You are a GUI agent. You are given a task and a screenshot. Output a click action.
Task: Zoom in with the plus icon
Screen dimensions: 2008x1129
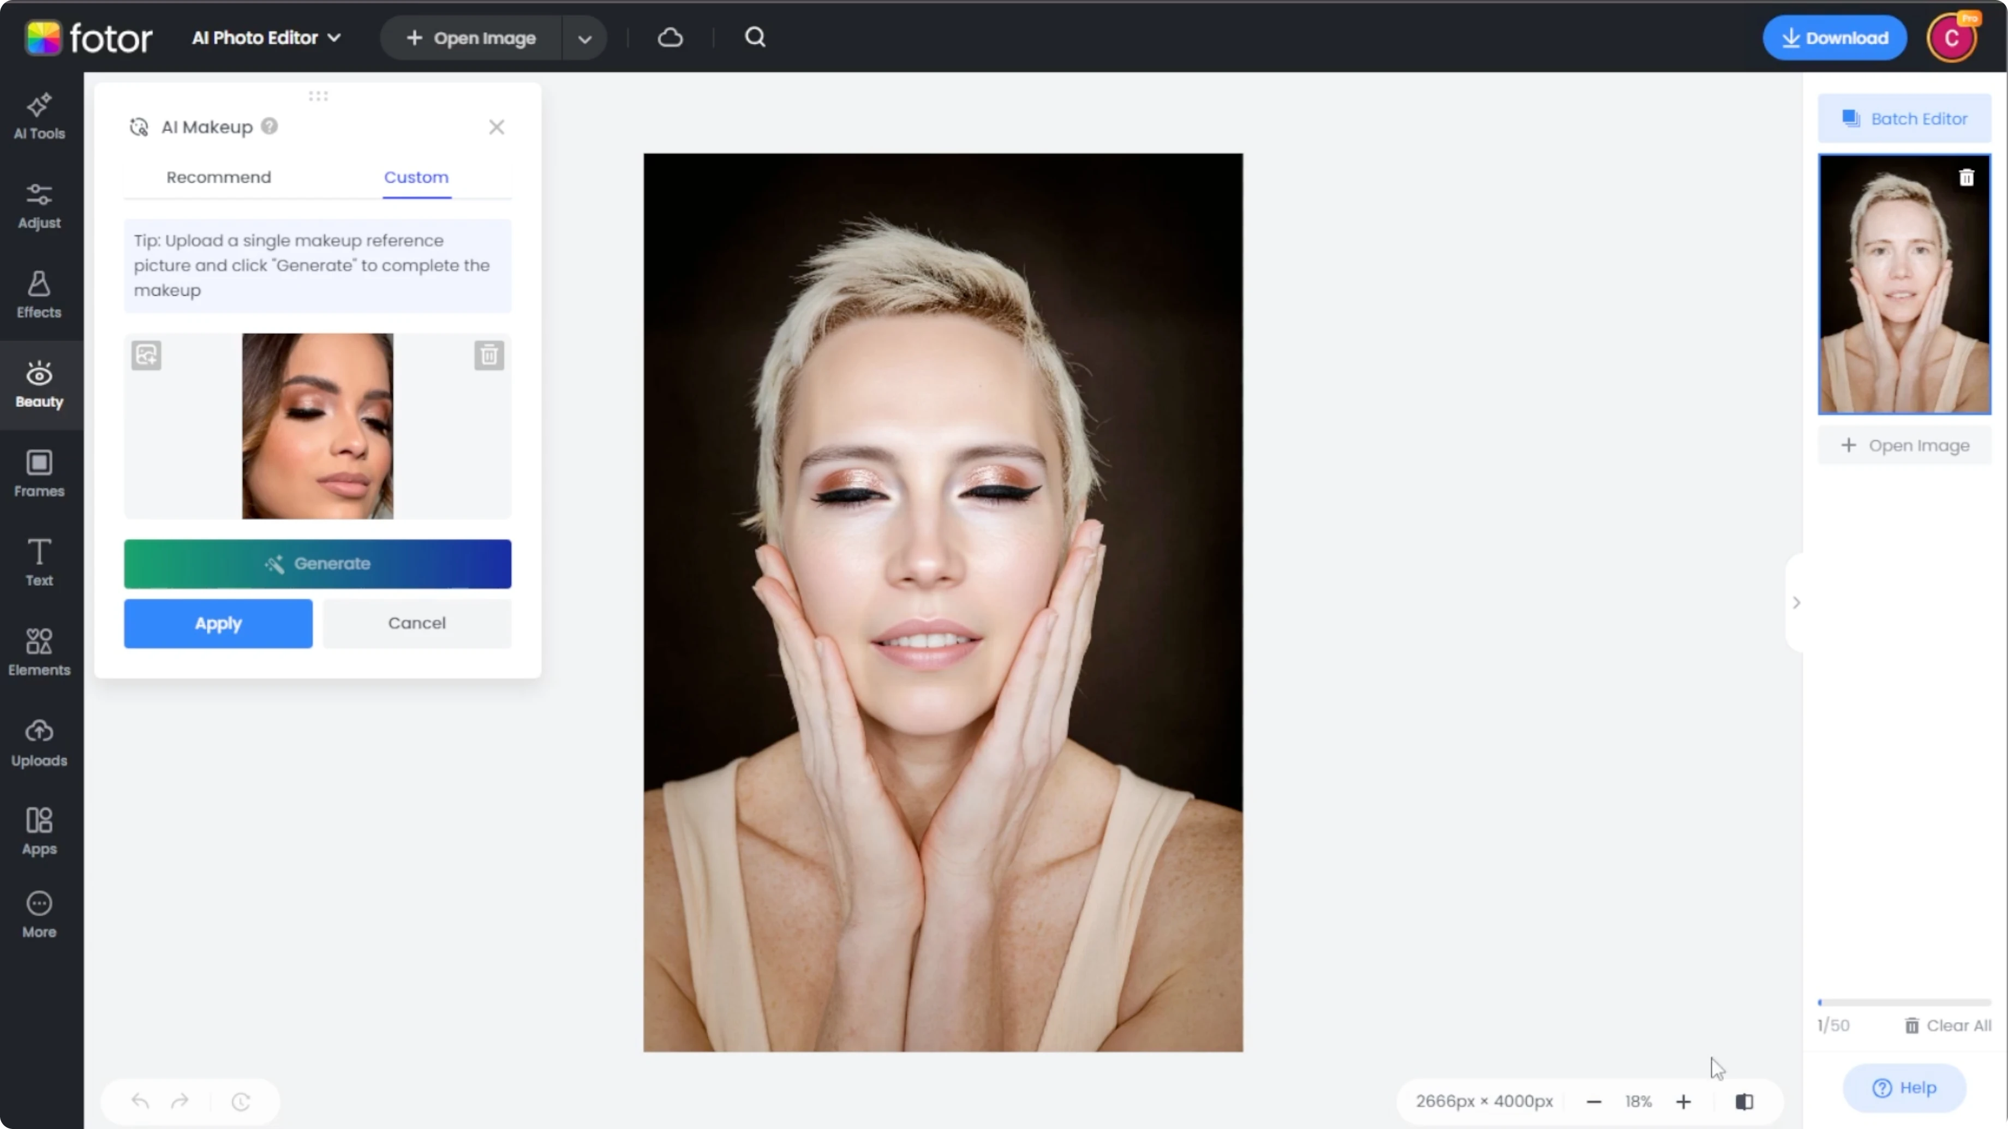click(x=1684, y=1102)
